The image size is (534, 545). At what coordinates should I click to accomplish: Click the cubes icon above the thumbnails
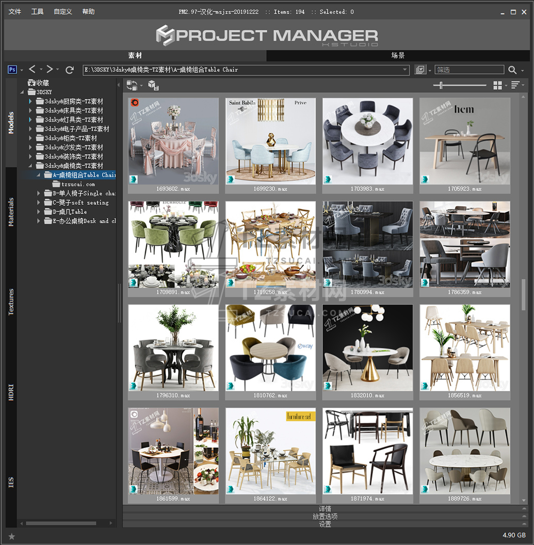click(x=153, y=85)
